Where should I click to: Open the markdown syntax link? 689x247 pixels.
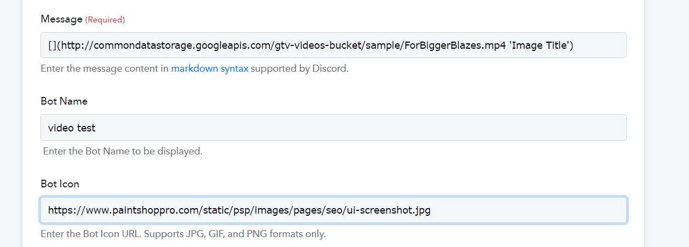coord(210,69)
